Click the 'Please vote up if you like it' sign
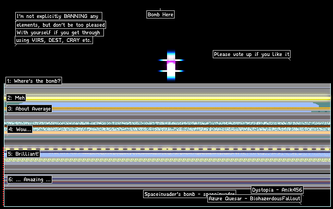 click(x=251, y=54)
